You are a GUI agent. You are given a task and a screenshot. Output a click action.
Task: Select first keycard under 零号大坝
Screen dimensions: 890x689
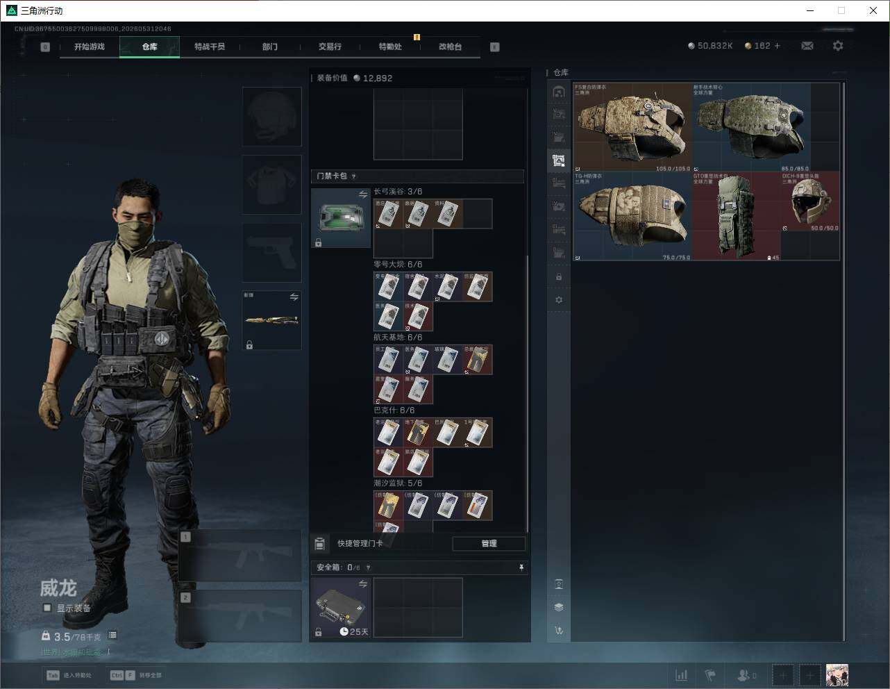[x=388, y=287]
